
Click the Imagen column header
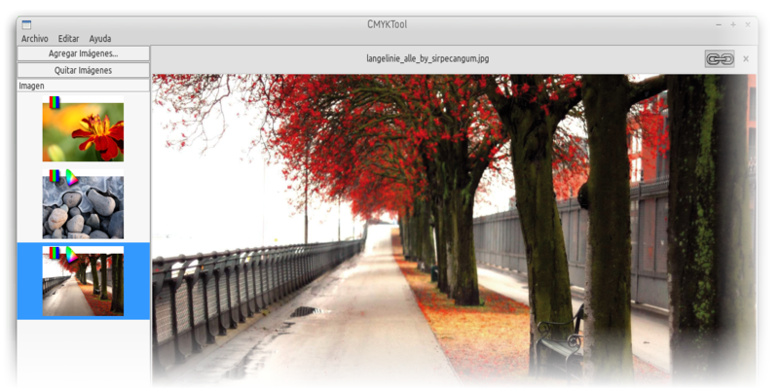84,86
